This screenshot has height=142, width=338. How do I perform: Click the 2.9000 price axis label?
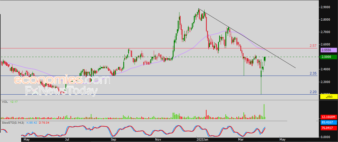326,7
